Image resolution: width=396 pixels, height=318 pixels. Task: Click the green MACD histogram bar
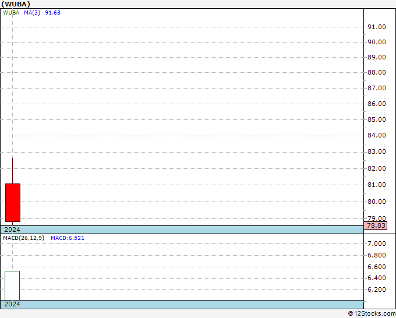coord(12,285)
